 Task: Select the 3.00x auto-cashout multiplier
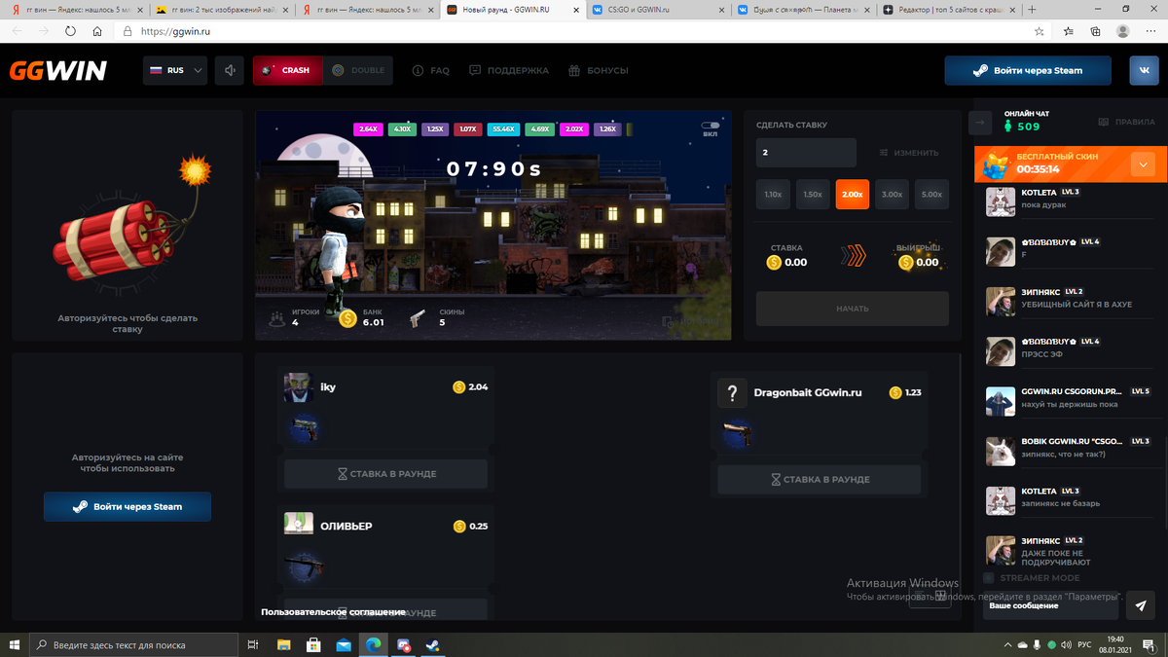pos(893,195)
